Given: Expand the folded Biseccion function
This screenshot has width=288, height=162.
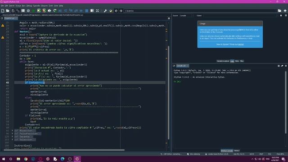Looking at the screenshot, I should [x=12, y=130].
